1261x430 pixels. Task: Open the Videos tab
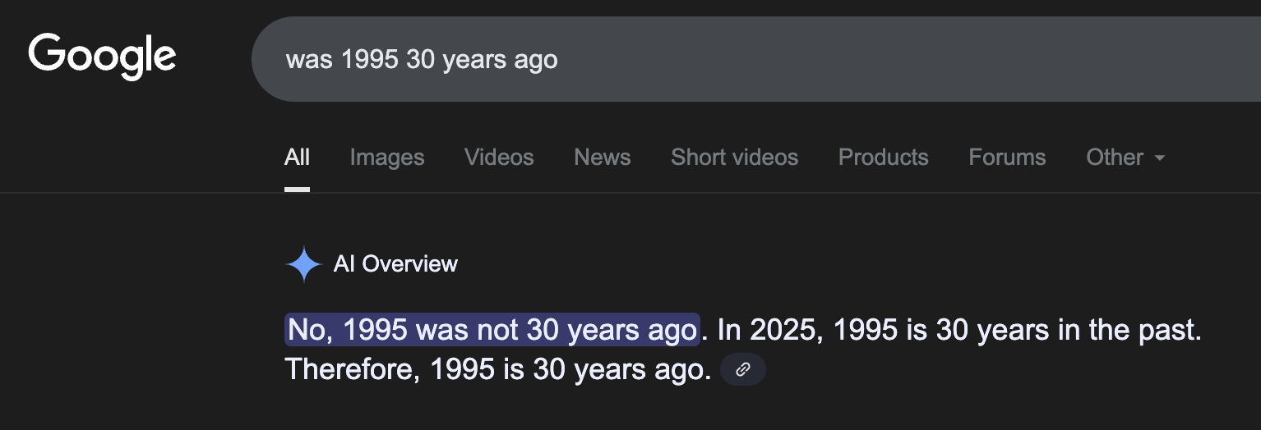pyautogui.click(x=499, y=158)
